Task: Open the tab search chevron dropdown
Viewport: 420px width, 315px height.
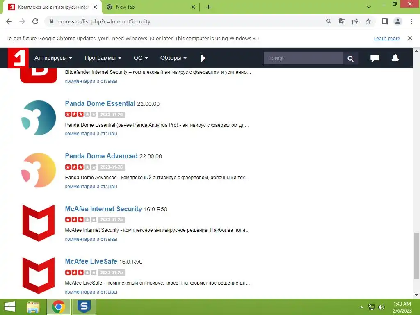Action: [x=369, y=7]
